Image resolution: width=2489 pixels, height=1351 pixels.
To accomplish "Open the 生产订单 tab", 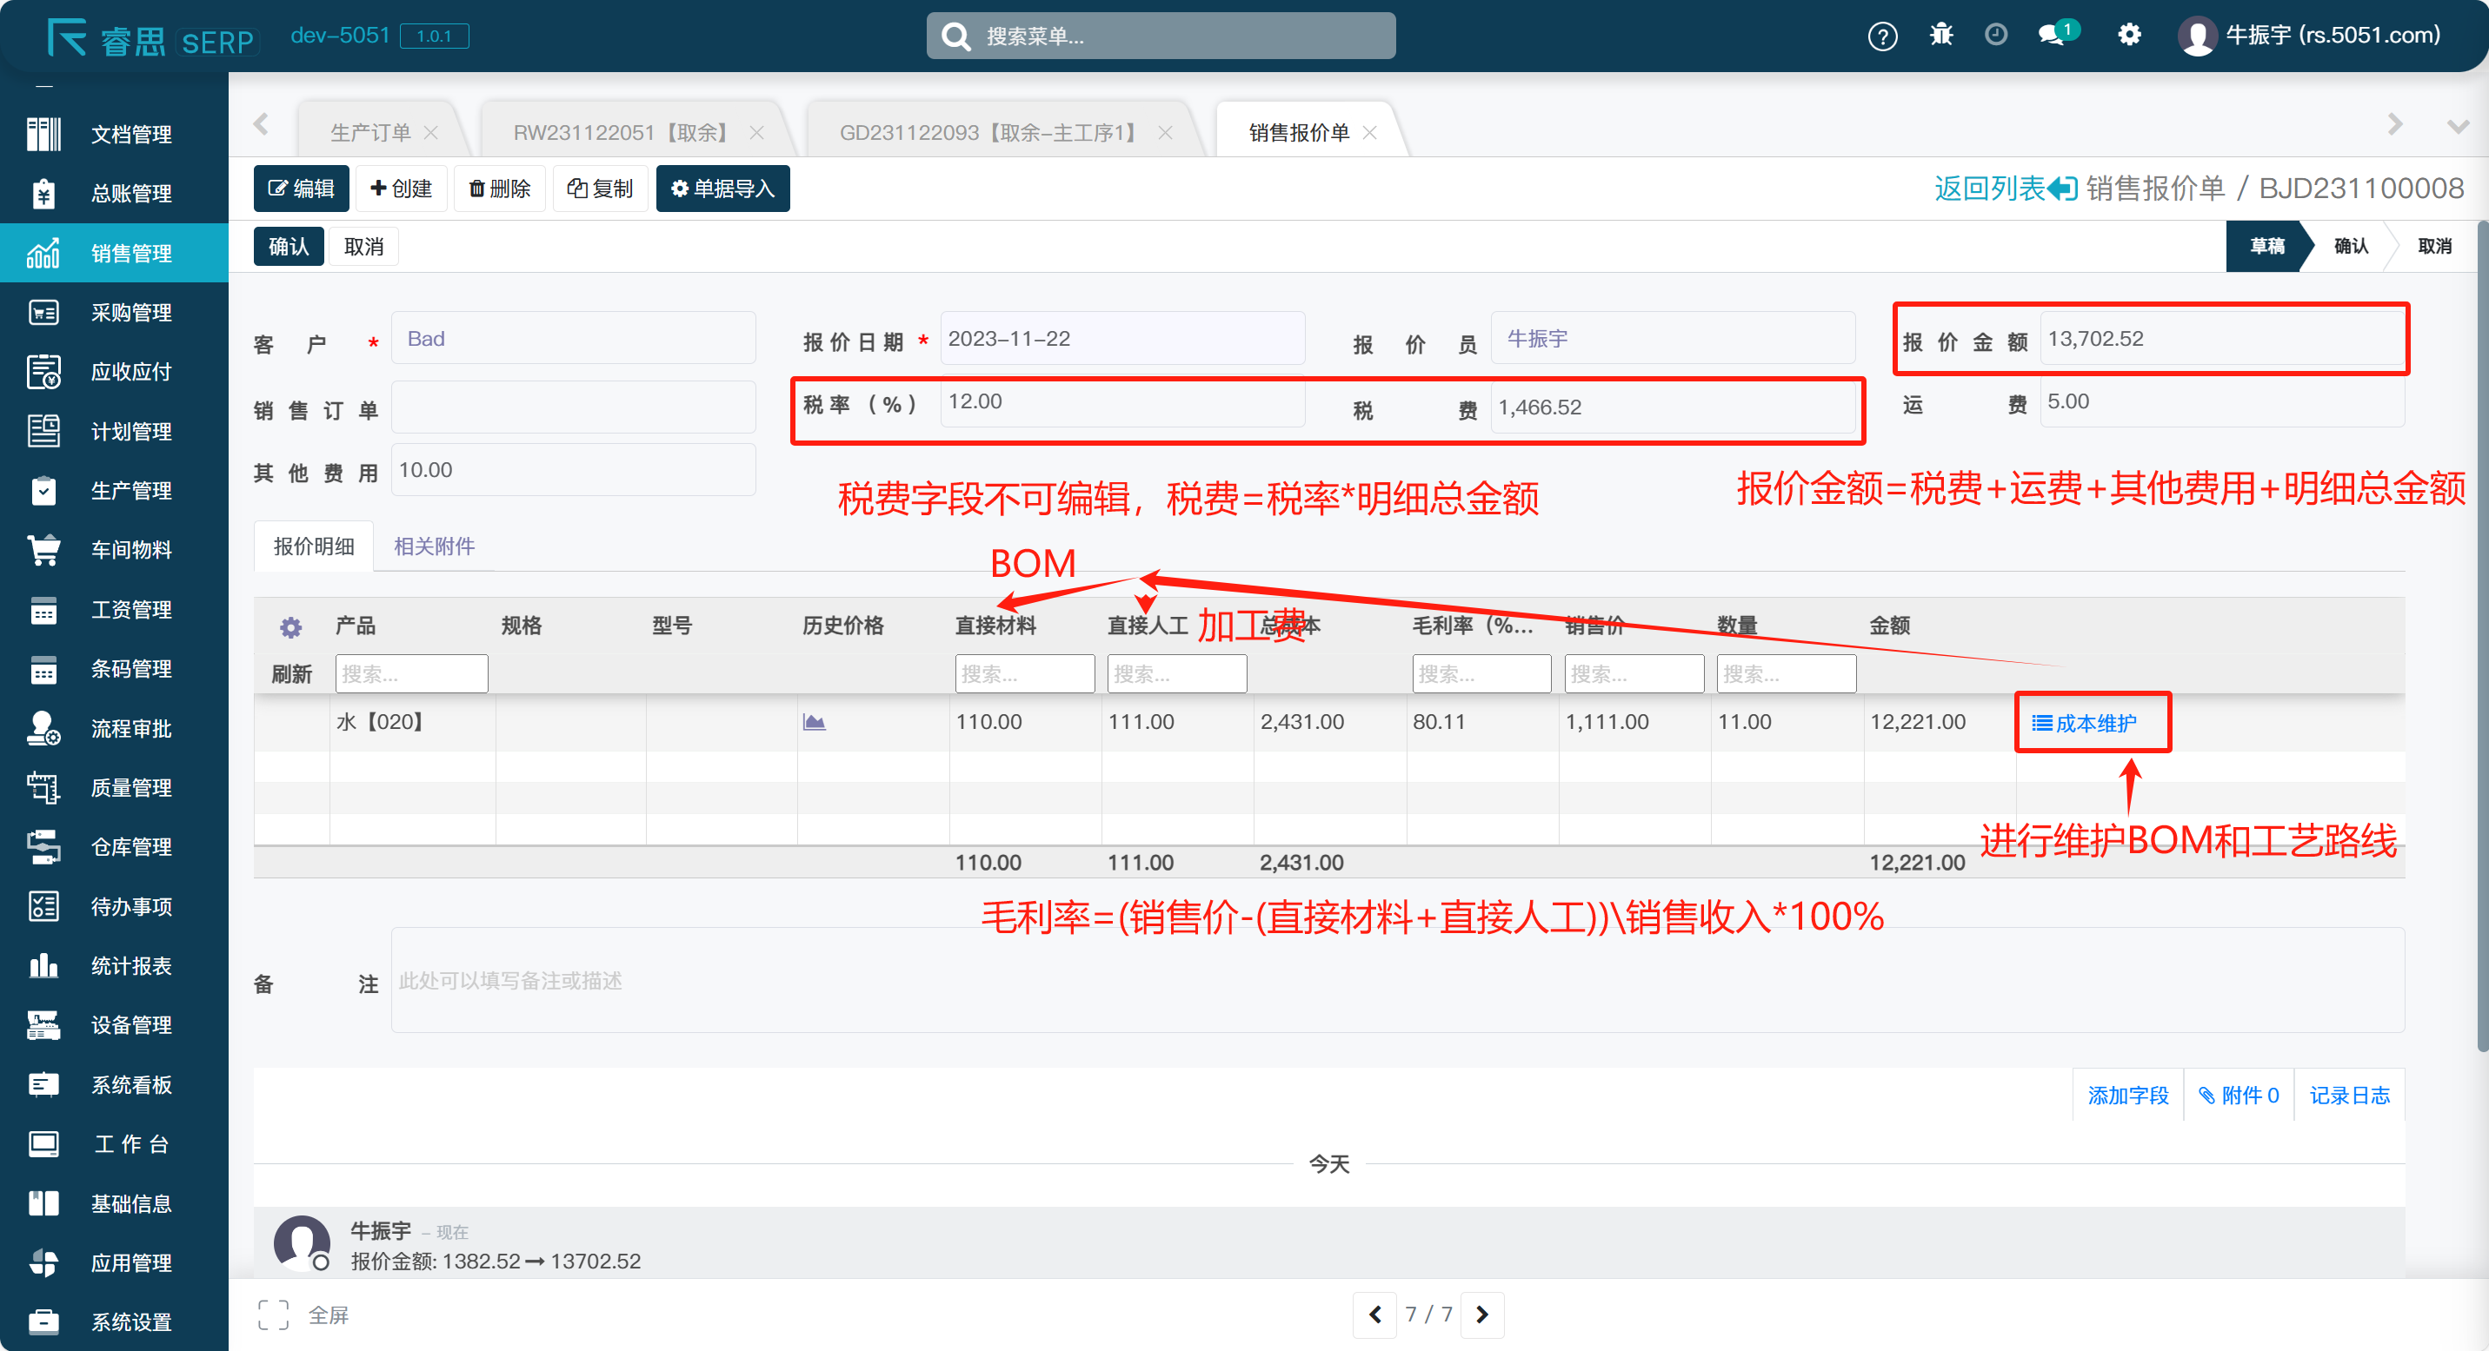I will [x=370, y=132].
